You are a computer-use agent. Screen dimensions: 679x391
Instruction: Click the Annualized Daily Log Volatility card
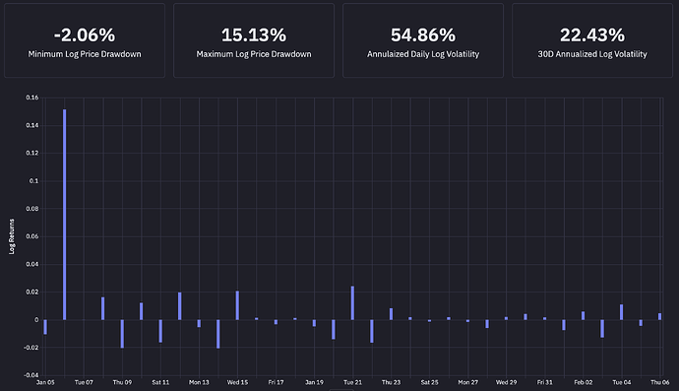[x=423, y=40]
